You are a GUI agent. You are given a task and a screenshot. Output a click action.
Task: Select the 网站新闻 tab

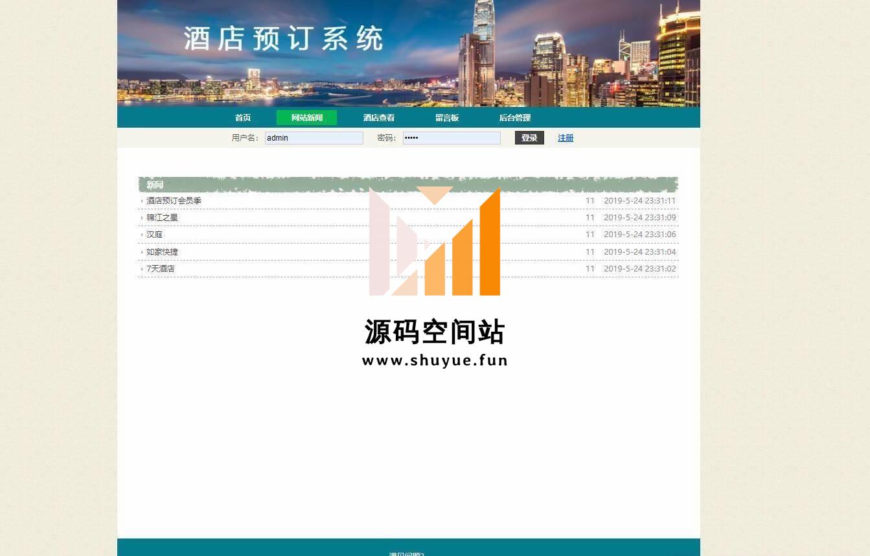point(306,118)
